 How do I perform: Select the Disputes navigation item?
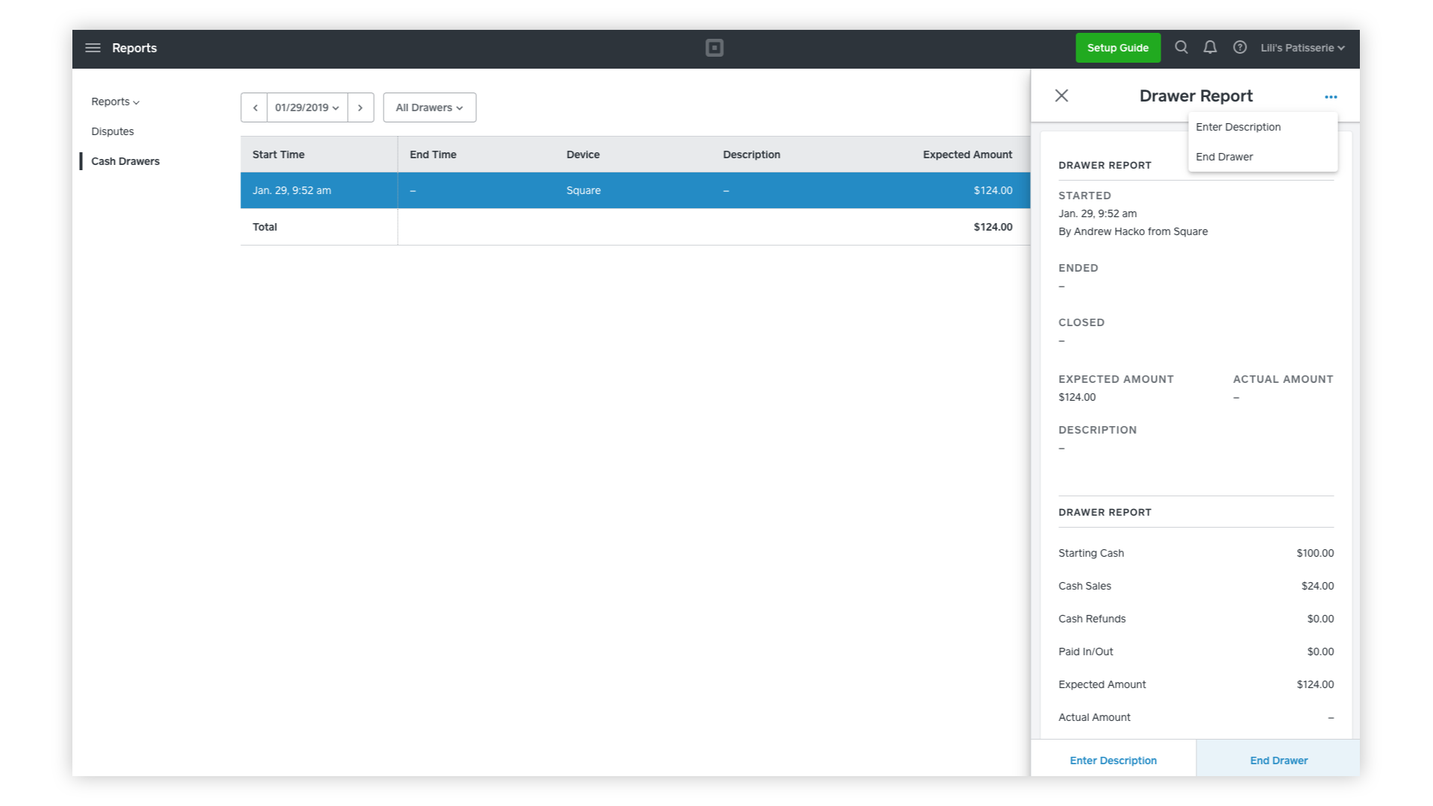pos(112,131)
